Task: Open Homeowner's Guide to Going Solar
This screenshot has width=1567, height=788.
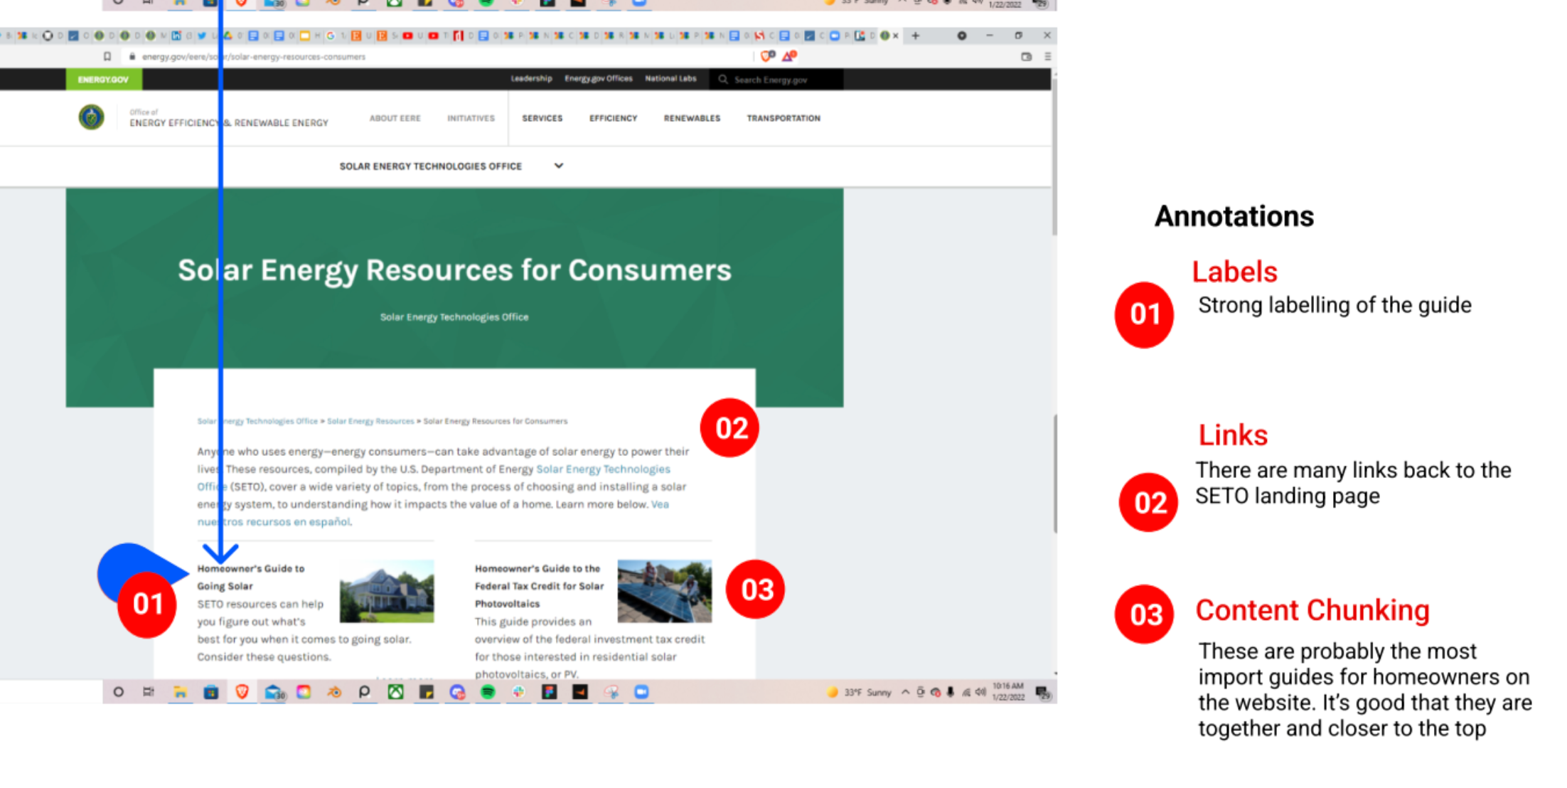Action: 251,577
